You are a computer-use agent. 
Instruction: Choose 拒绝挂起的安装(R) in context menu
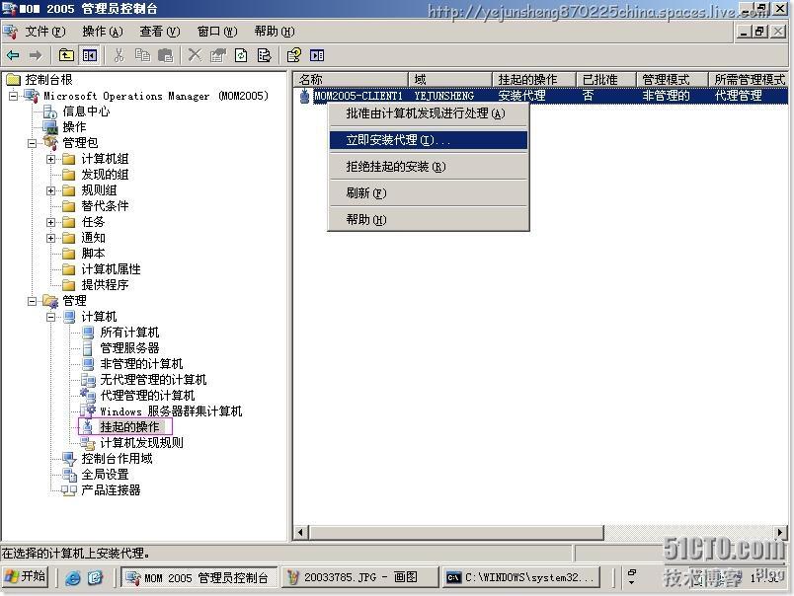click(429, 167)
